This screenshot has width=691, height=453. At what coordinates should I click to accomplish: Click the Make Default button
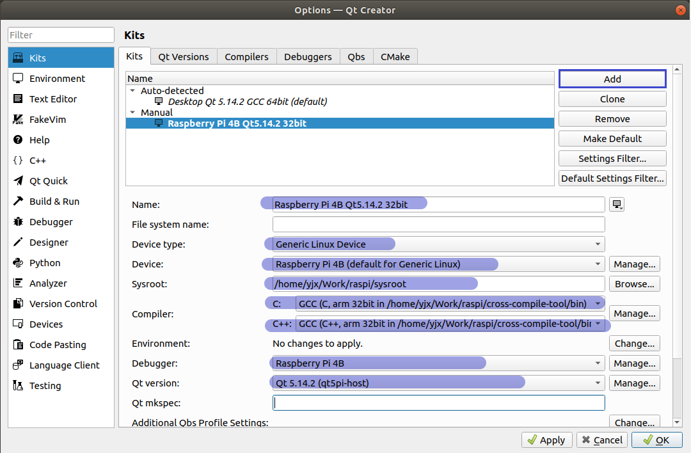612,139
